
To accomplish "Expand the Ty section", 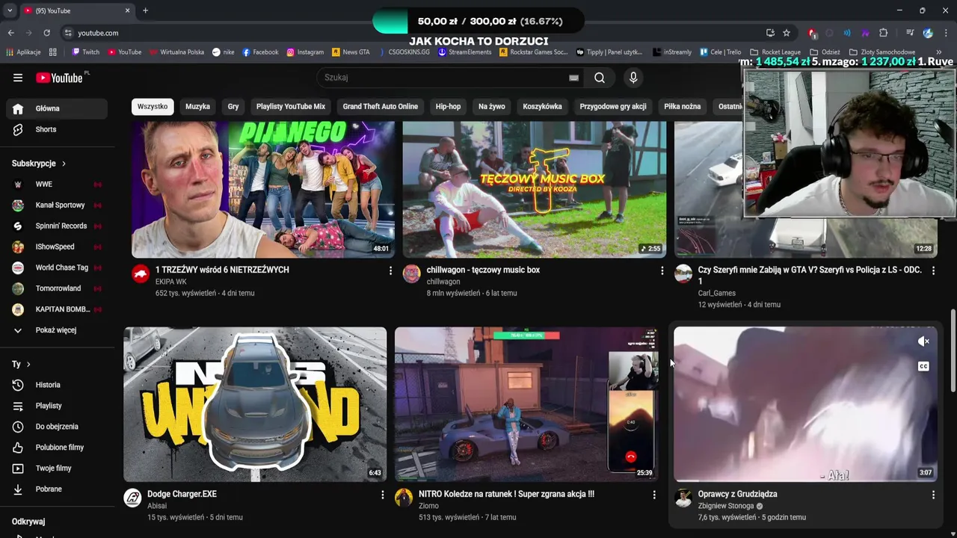I will [21, 364].
